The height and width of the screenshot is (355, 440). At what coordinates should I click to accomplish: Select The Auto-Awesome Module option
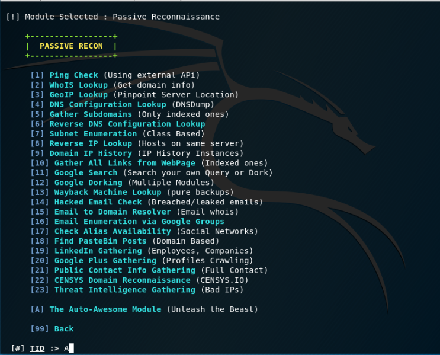[105, 309]
